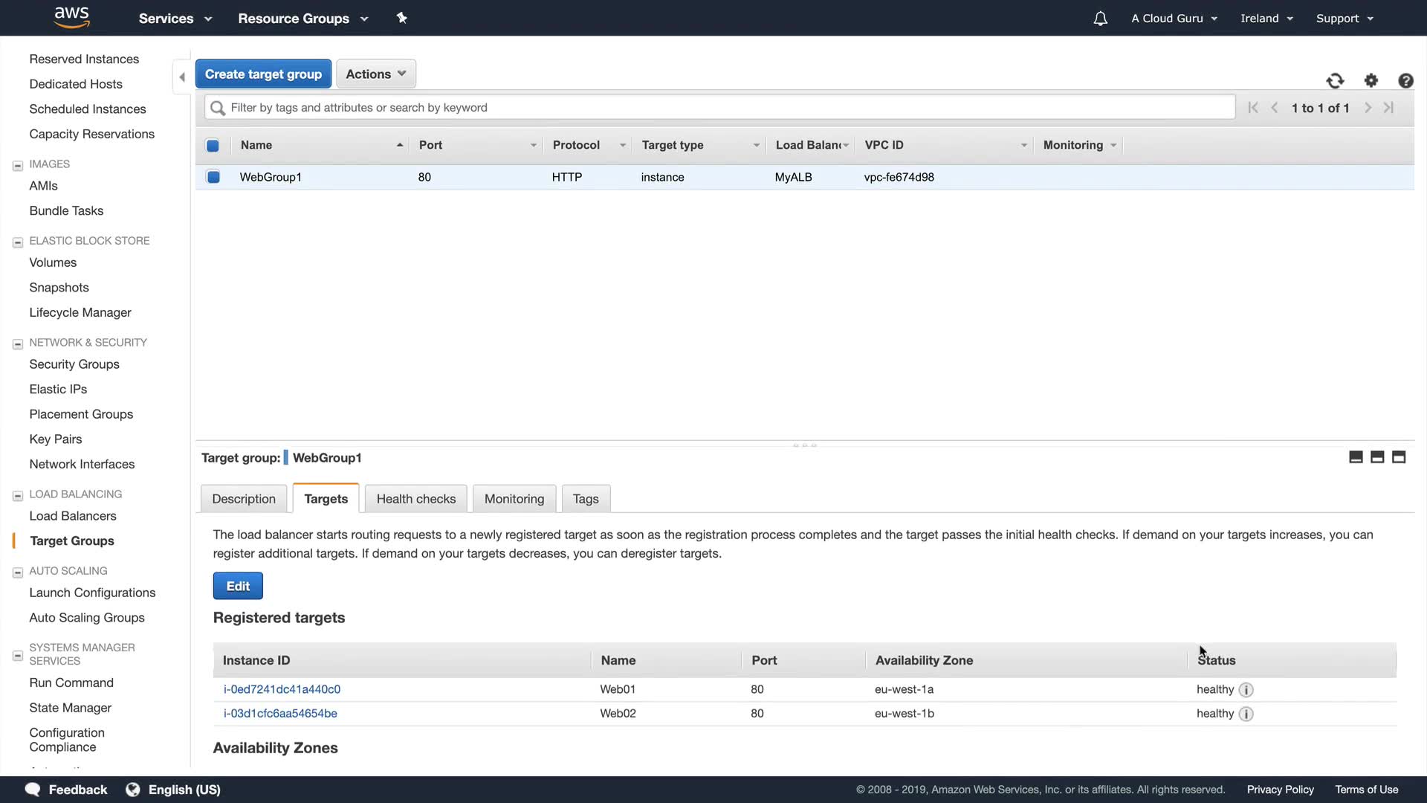Click the help question mark icon

click(1405, 81)
